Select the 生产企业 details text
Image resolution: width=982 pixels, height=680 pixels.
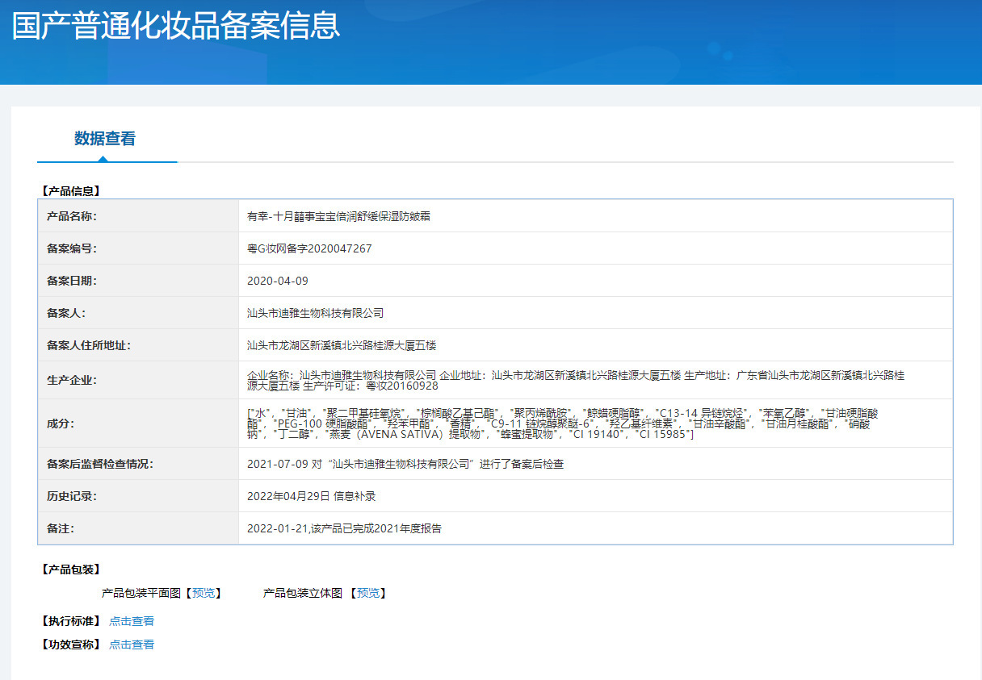click(x=576, y=380)
